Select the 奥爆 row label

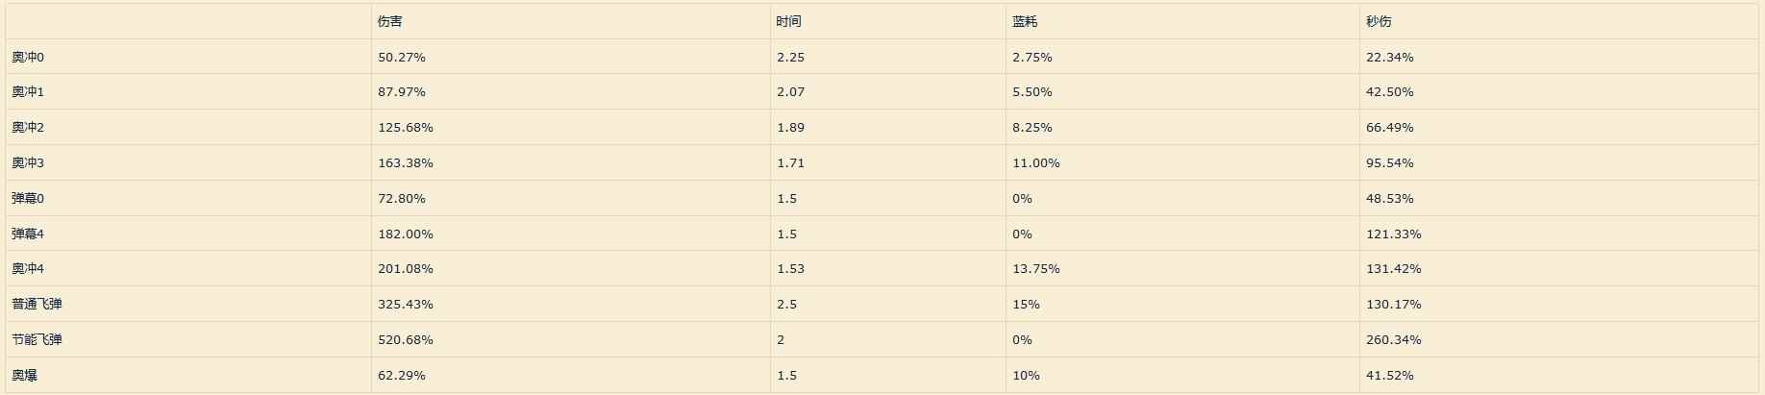[24, 376]
